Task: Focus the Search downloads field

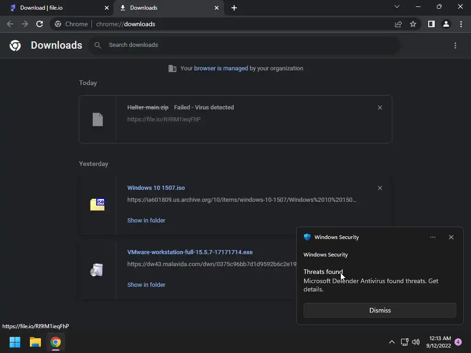Action: coord(245,45)
